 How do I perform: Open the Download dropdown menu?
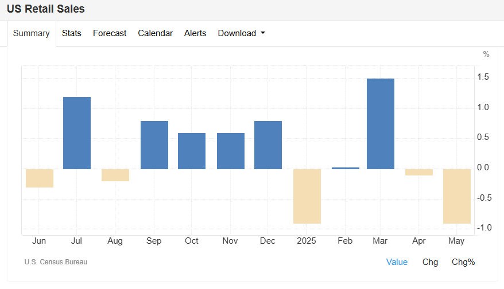(241, 33)
